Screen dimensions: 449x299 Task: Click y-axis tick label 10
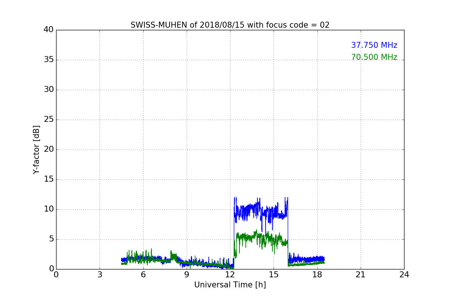tap(49, 209)
